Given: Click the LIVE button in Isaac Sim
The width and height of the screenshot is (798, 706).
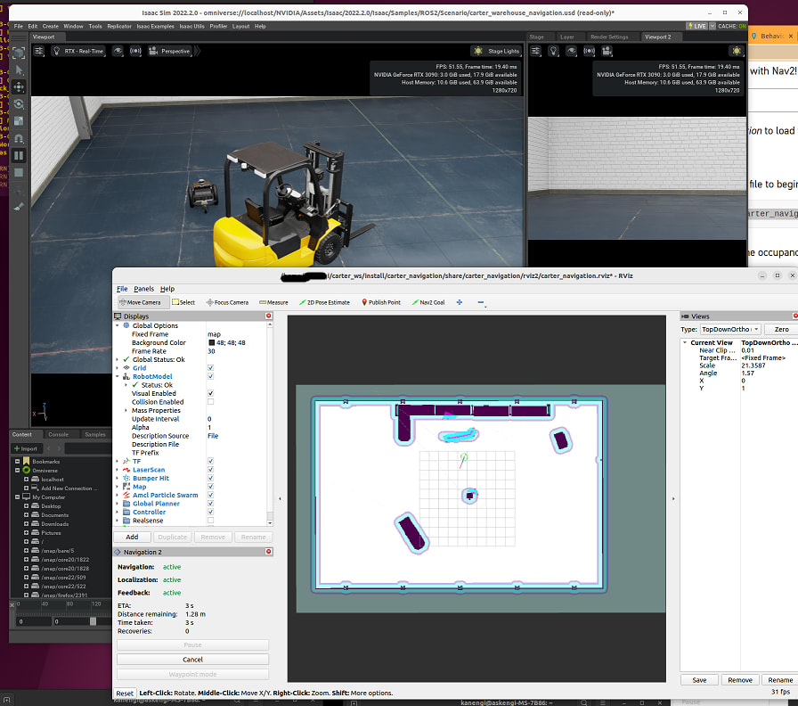Looking at the screenshot, I should coord(696,26).
